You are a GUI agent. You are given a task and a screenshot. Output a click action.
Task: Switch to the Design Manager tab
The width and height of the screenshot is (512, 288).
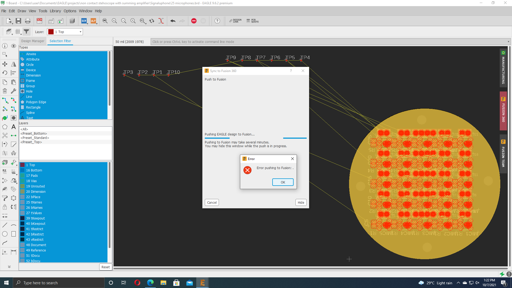pos(33,41)
